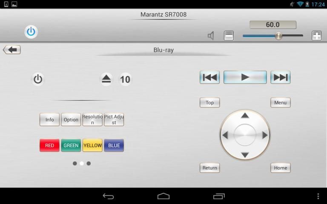Open the disc Top menu
327x204 pixels.
(x=209, y=102)
